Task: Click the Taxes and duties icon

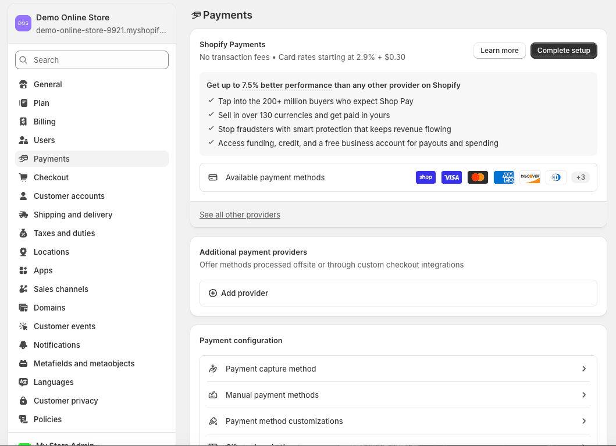Action: [x=23, y=233]
